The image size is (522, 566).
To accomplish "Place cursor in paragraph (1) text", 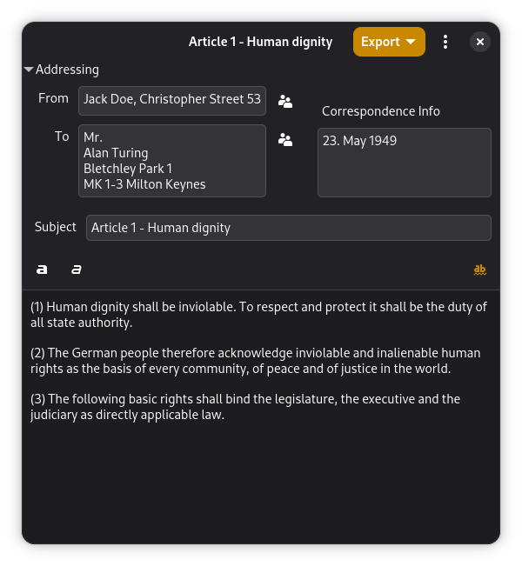I will click(258, 315).
